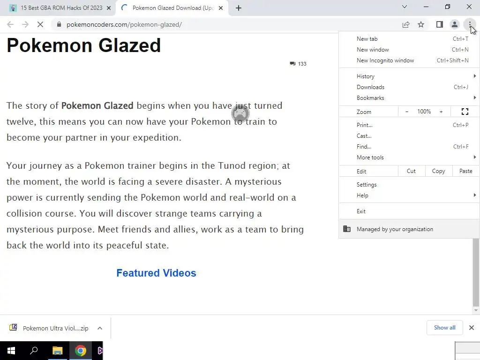The width and height of the screenshot is (480, 360).
Task: Open Windows taskbar search
Action: 34,351
